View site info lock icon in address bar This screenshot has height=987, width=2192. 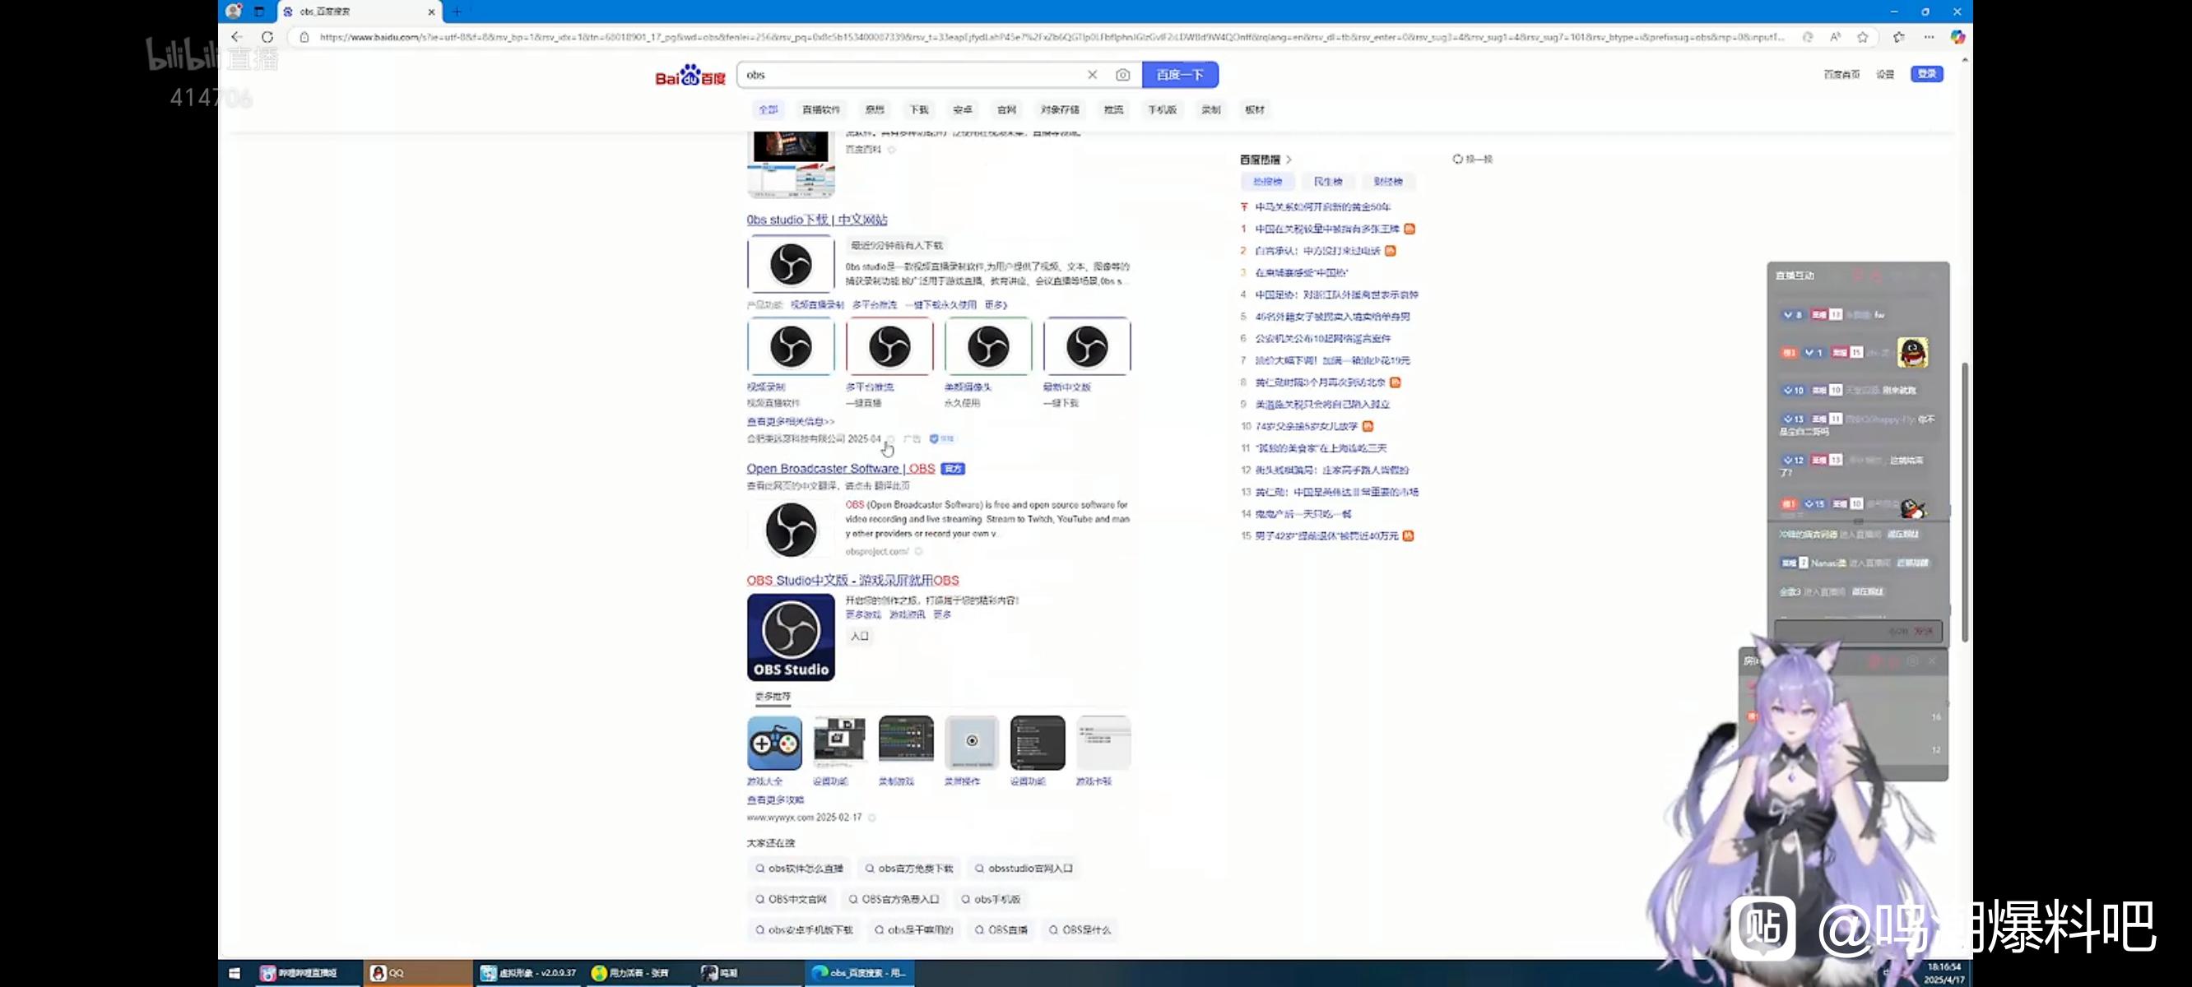(x=304, y=36)
